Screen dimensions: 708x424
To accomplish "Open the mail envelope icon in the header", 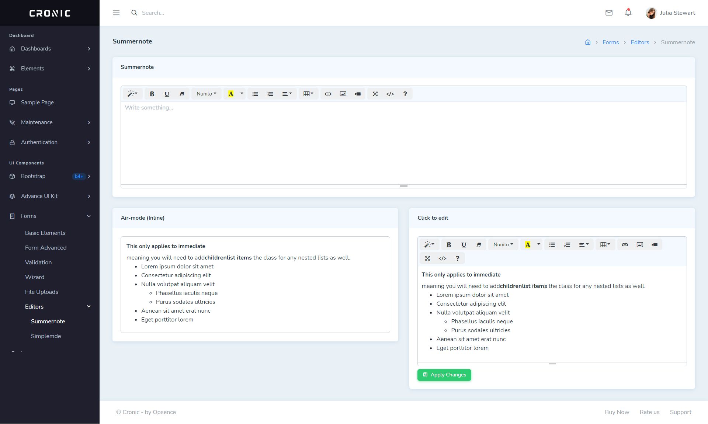I will [x=609, y=13].
